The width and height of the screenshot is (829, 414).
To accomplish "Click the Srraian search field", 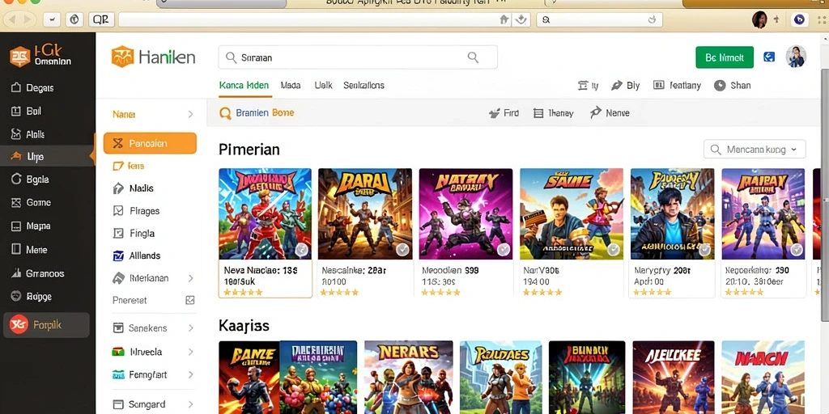I will (x=357, y=57).
